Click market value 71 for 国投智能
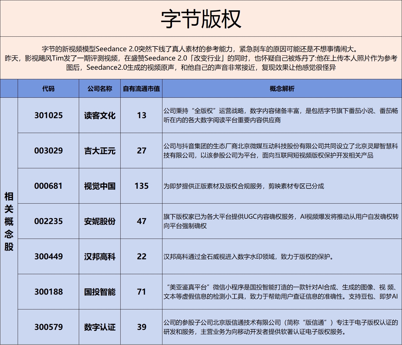The image size is (402, 345). pos(141,292)
